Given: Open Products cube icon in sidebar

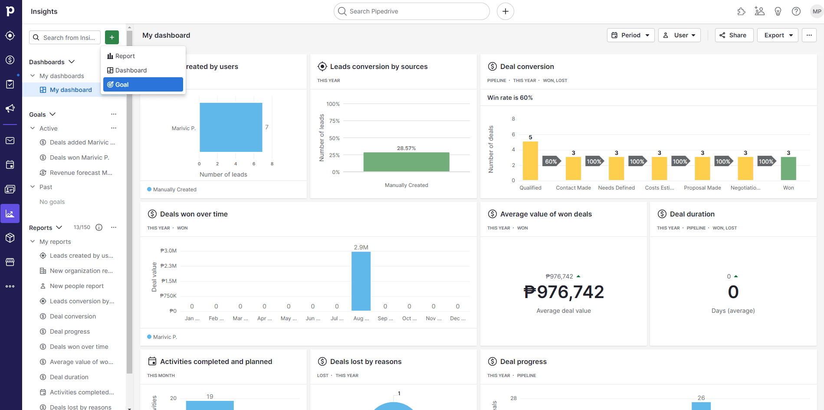Looking at the screenshot, I should coord(10,238).
